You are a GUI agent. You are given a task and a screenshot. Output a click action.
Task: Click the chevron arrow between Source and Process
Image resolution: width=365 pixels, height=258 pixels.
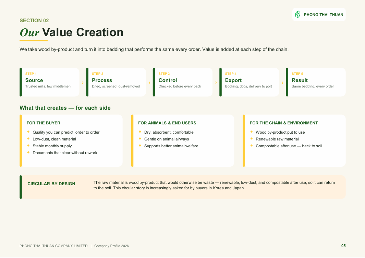click(x=83, y=83)
